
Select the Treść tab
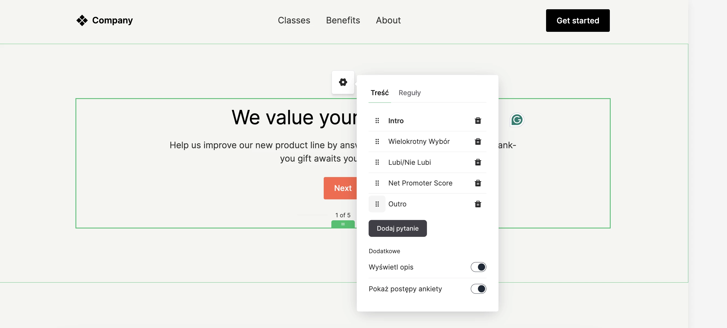pos(379,93)
